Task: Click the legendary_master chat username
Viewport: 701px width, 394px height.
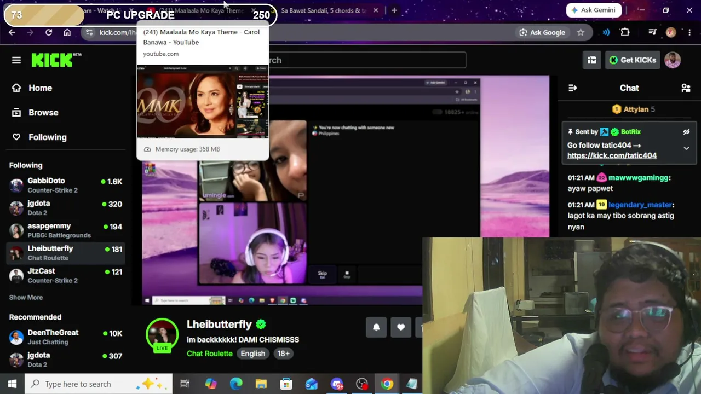Action: click(640, 205)
